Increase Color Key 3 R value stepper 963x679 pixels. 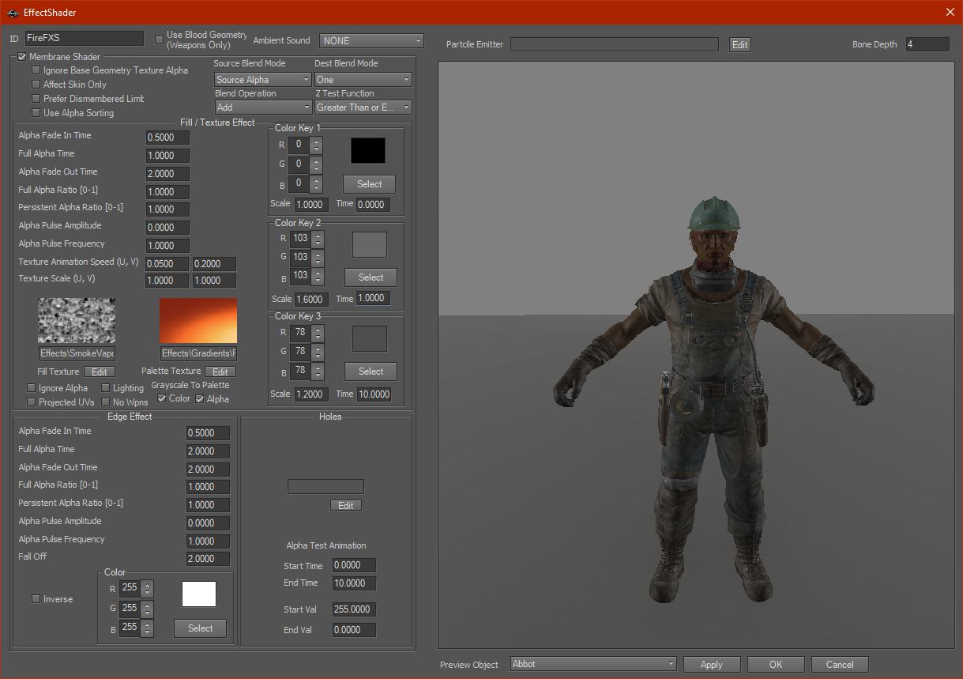coord(318,329)
